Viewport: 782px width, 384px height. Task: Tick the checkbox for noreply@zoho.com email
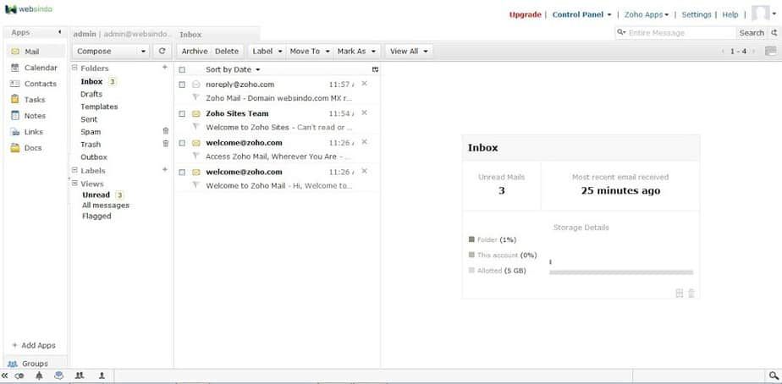point(182,85)
